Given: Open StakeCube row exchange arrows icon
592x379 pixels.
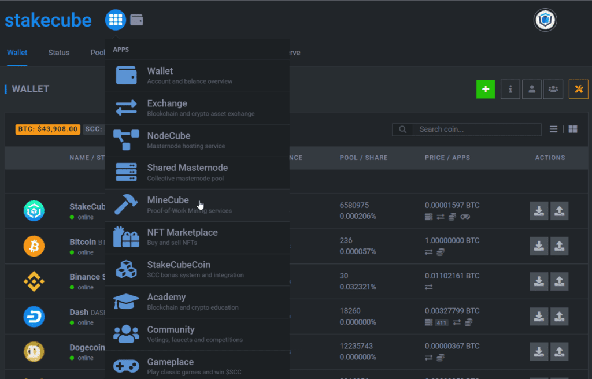Looking at the screenshot, I should coord(441,217).
